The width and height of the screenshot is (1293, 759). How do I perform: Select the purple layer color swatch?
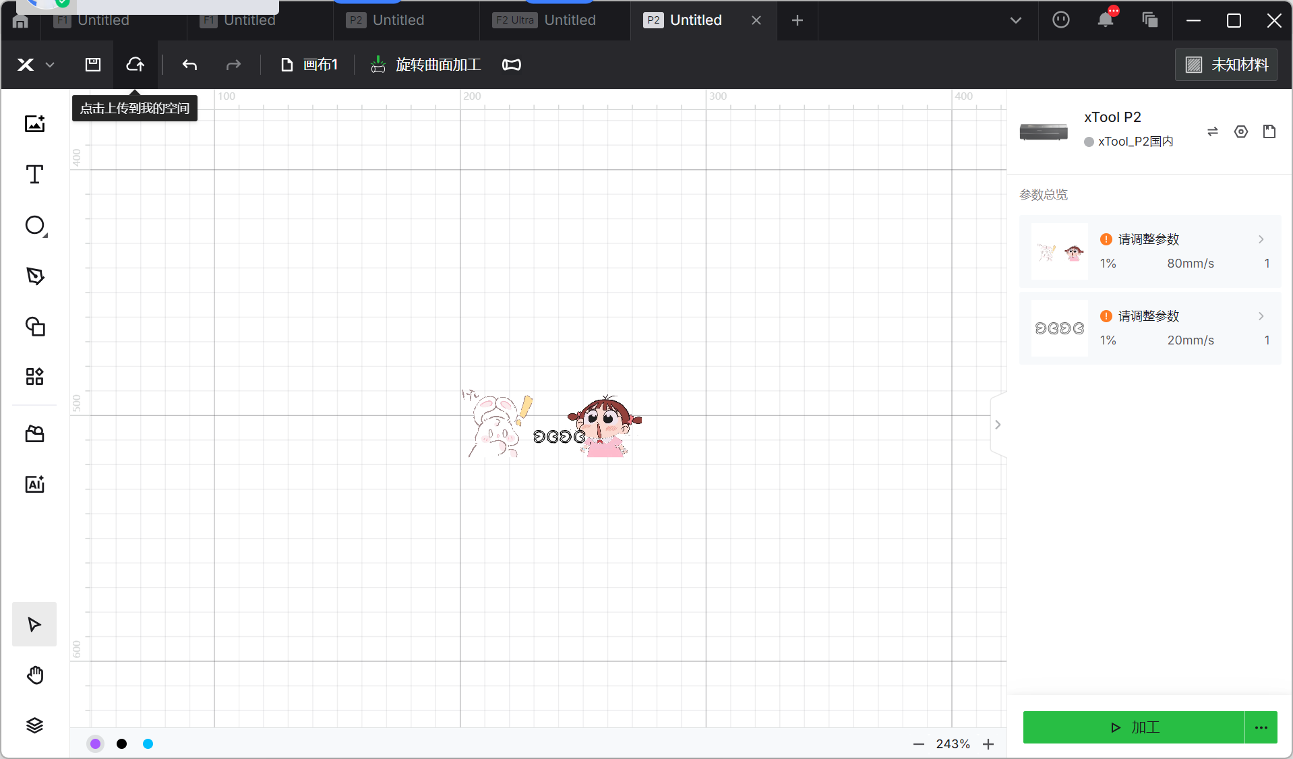point(96,743)
